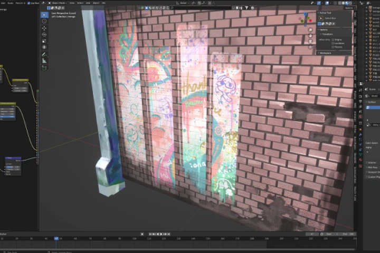Toggle camera view with the camera icon
The height and width of the screenshot is (253, 380).
[311, 42]
